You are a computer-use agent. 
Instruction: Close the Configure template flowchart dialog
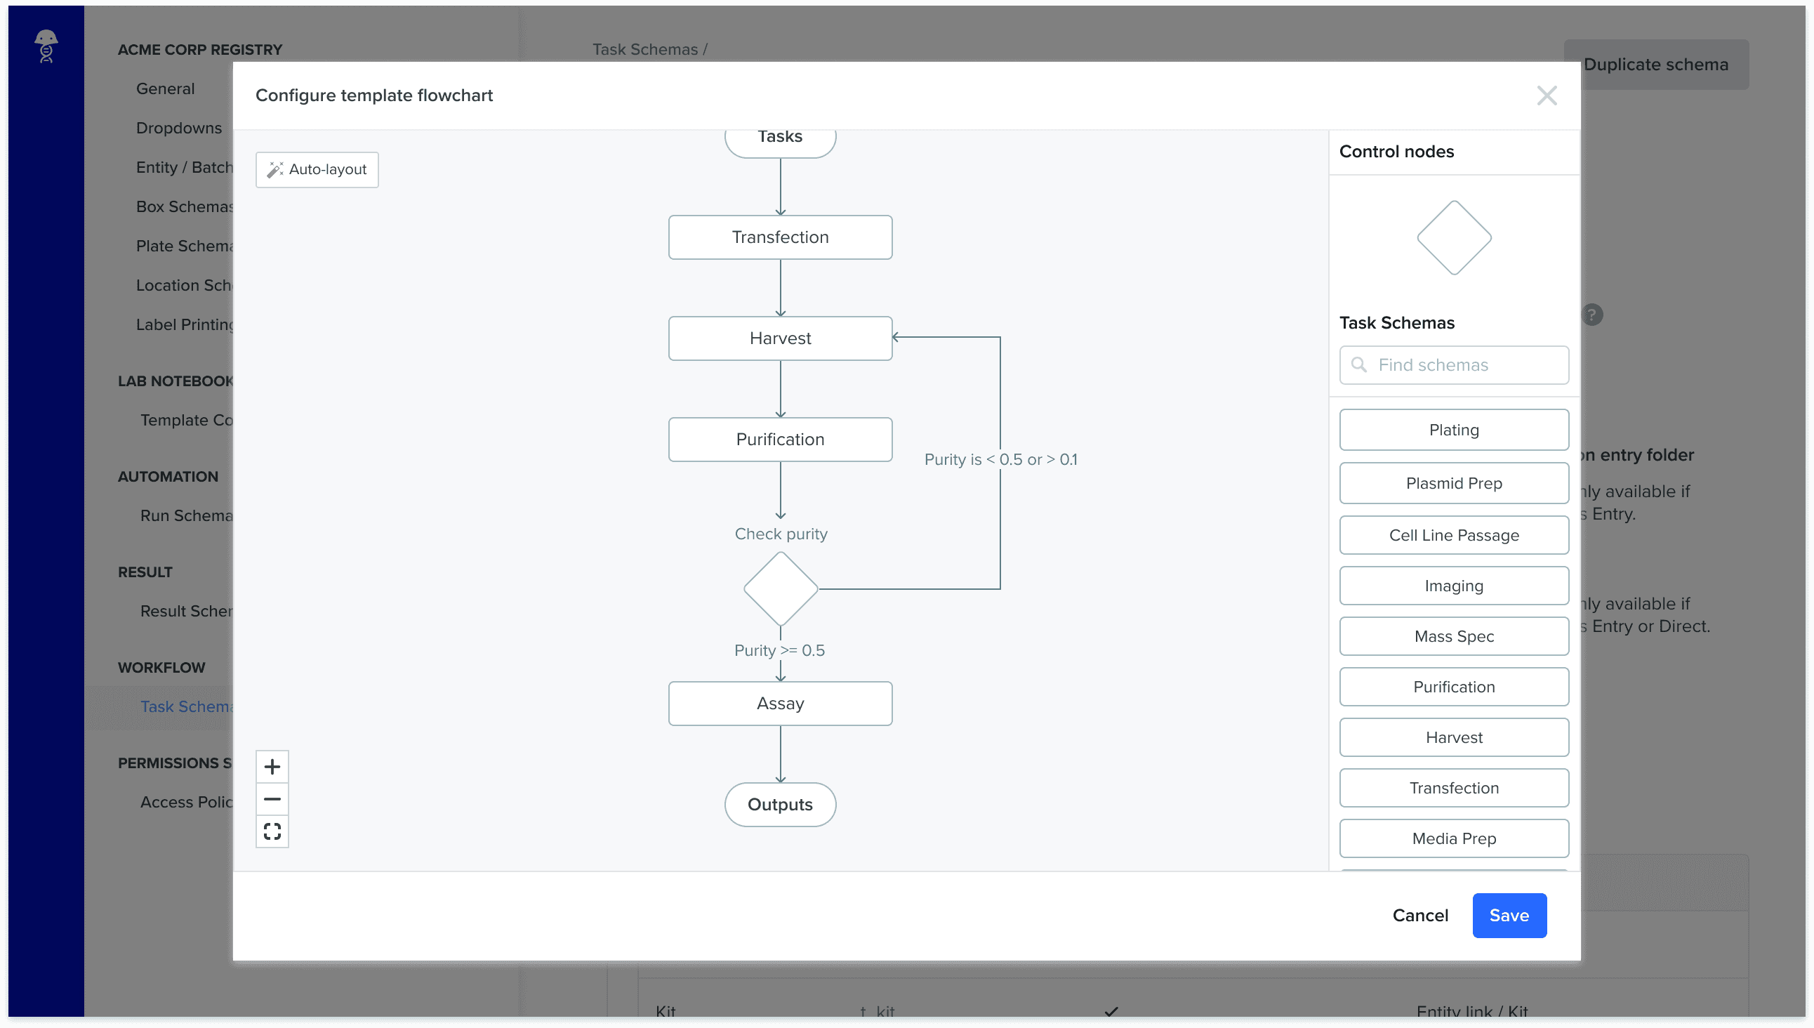tap(1547, 95)
